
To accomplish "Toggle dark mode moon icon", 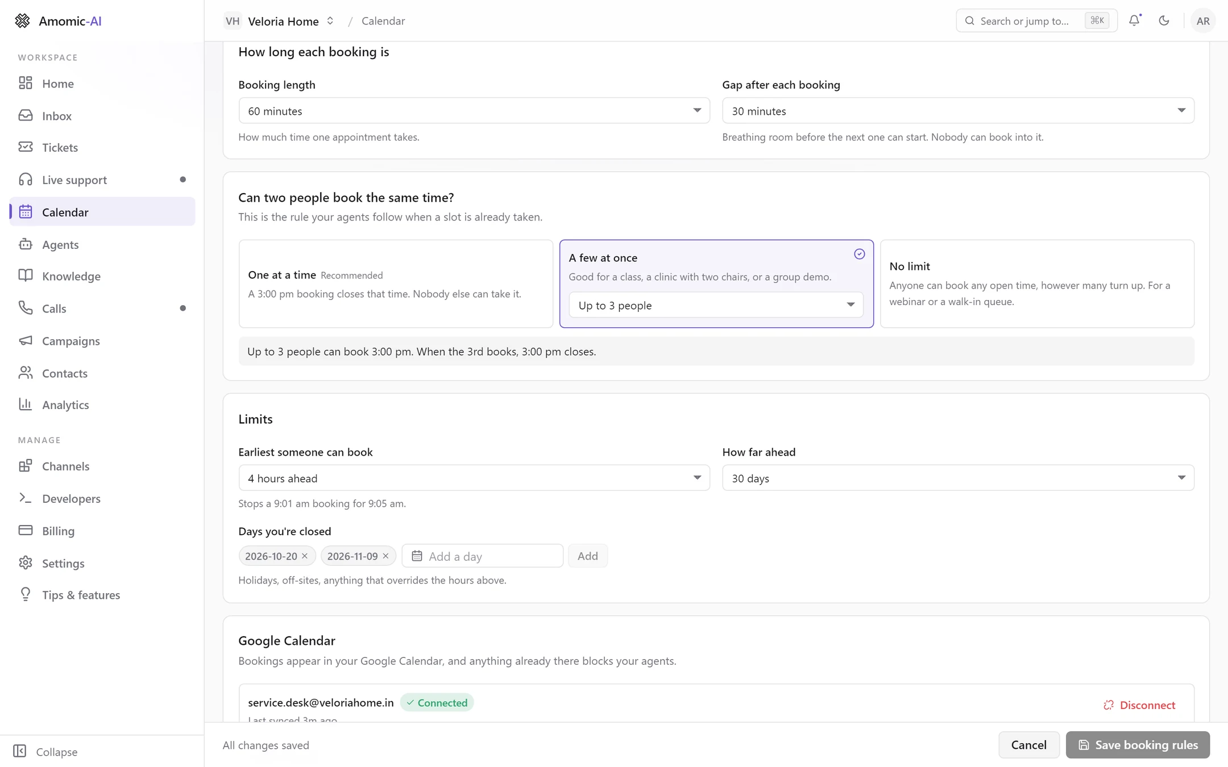I will tap(1164, 20).
